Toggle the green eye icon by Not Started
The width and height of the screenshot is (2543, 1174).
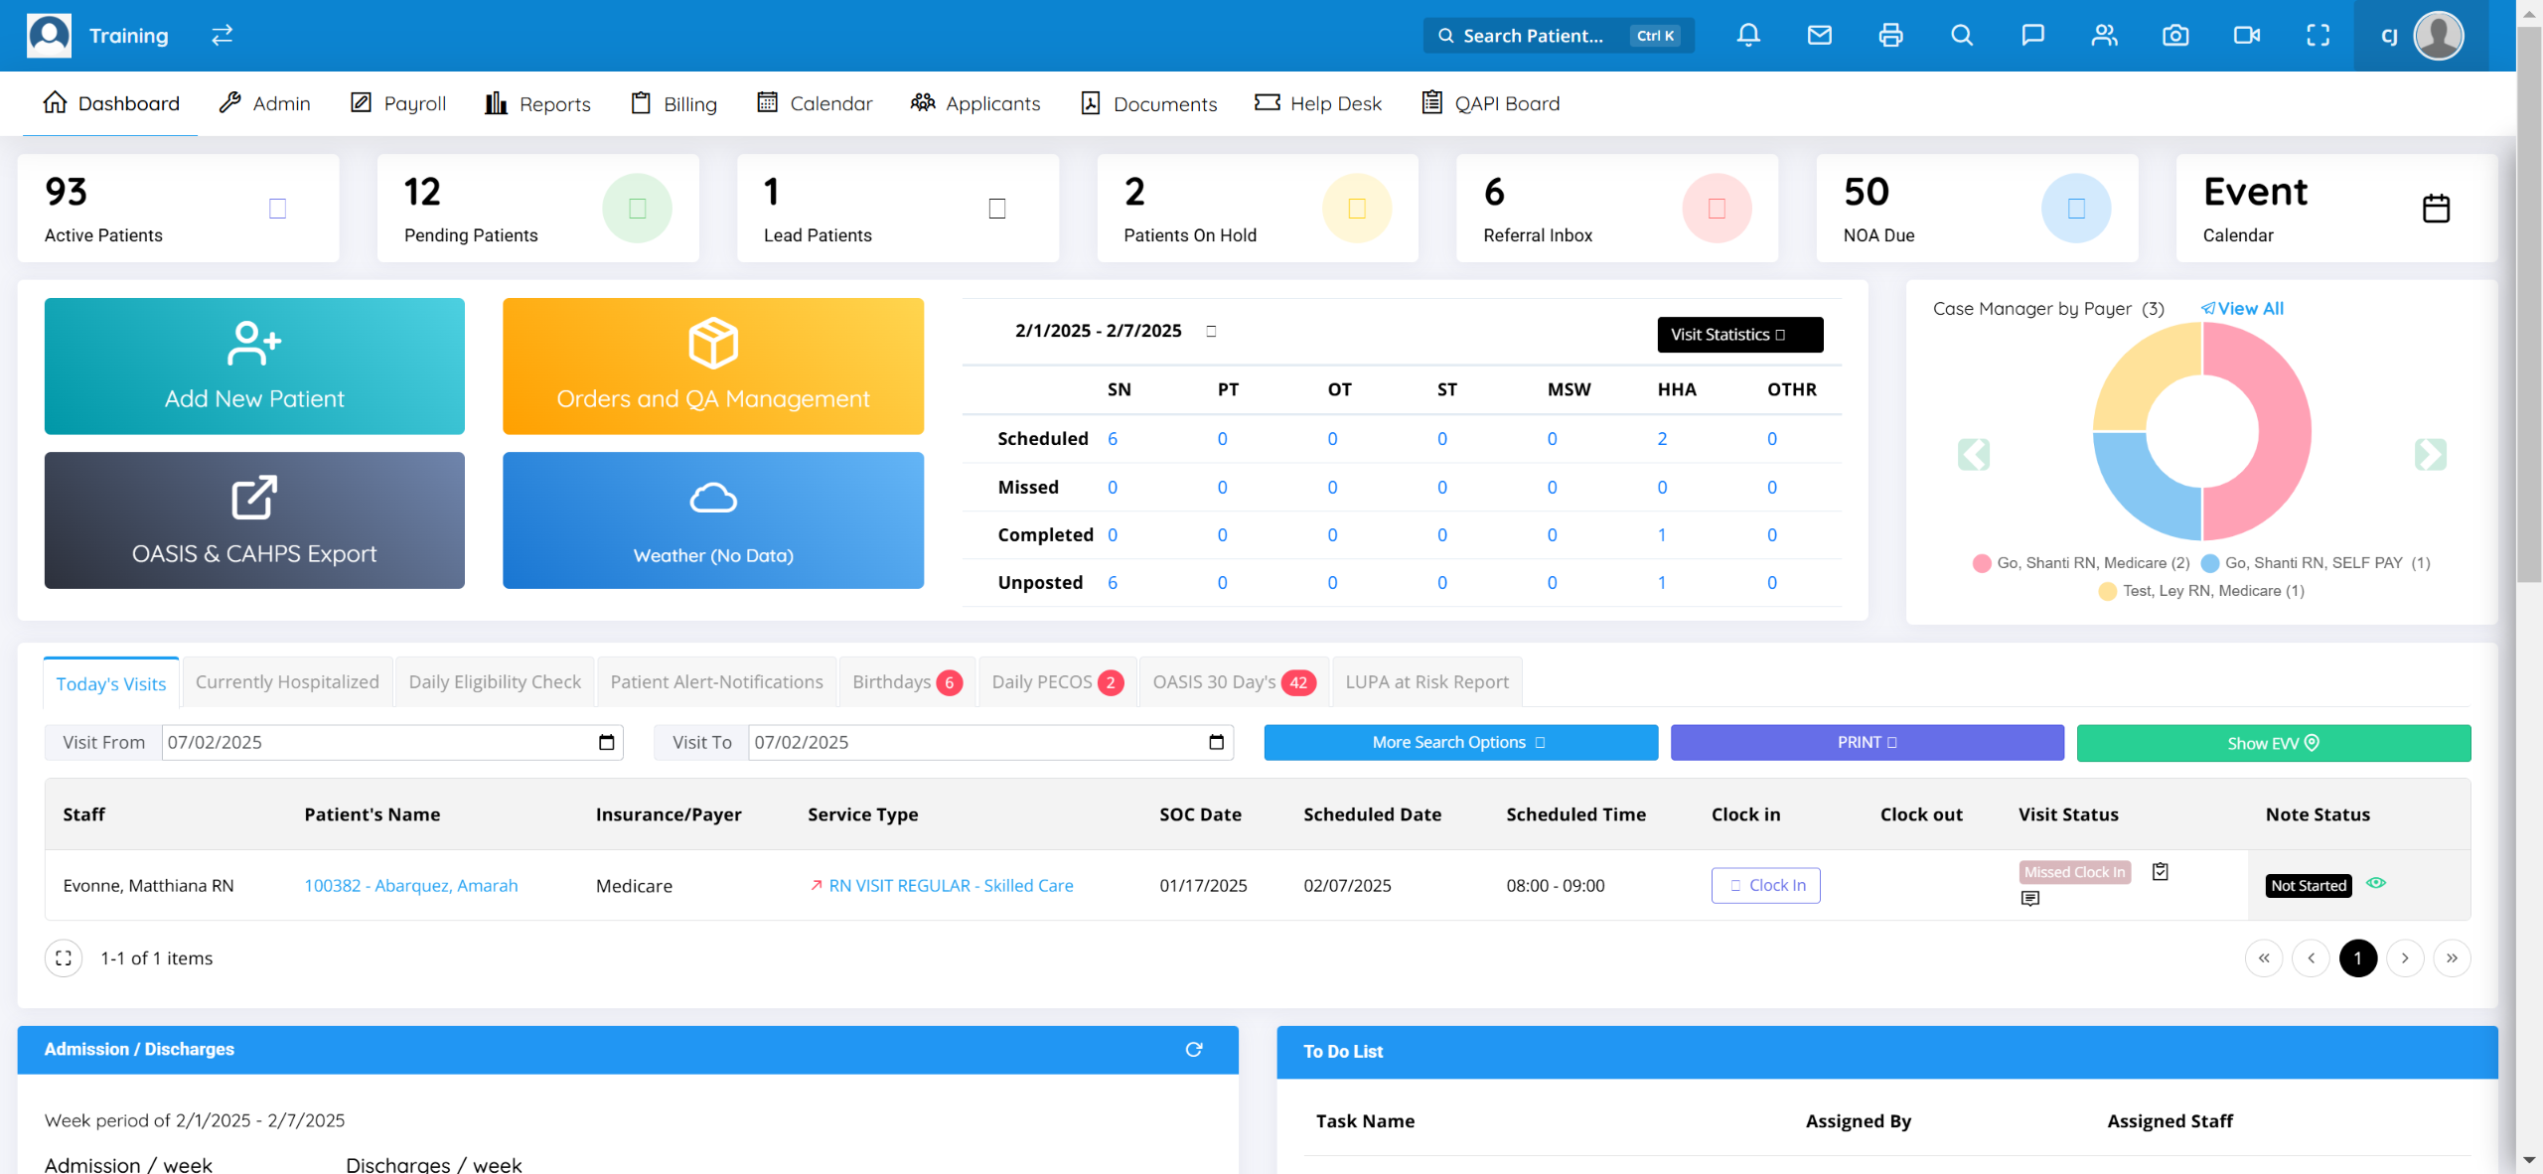2375,883
